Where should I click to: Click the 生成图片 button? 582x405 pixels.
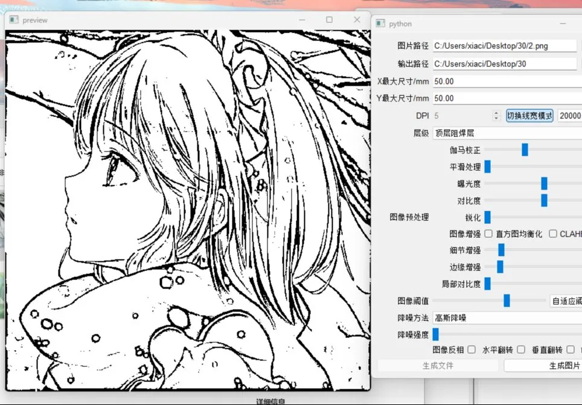(x=543, y=366)
